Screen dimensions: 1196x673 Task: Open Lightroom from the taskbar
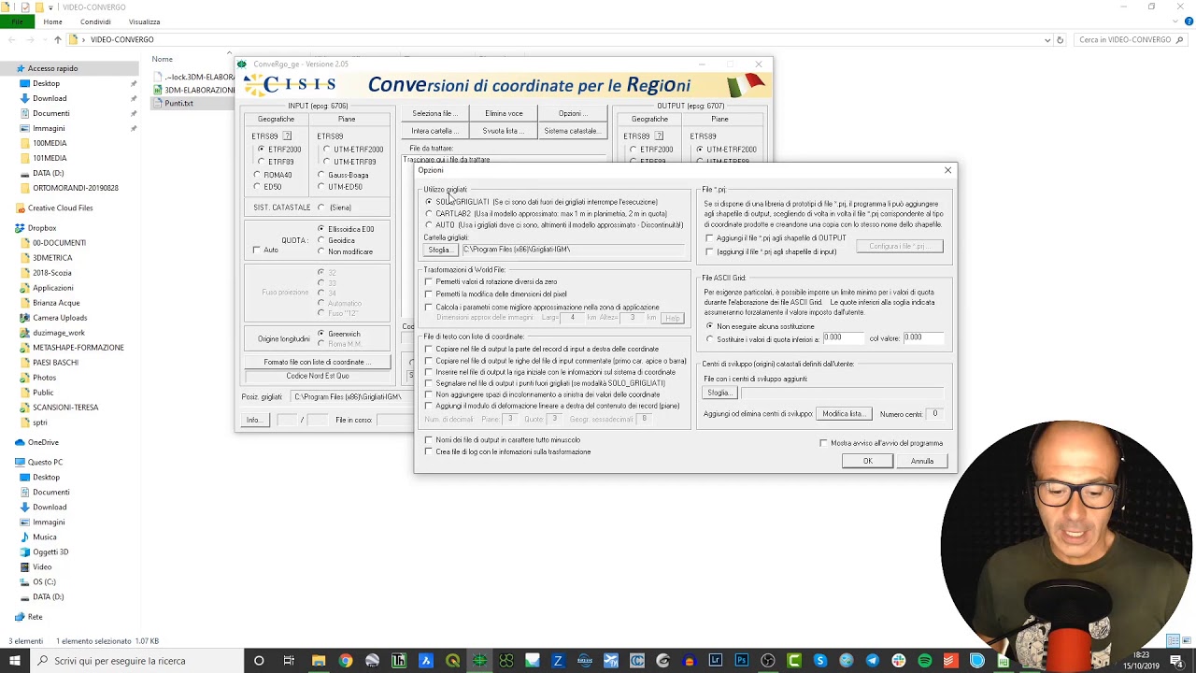(x=715, y=661)
